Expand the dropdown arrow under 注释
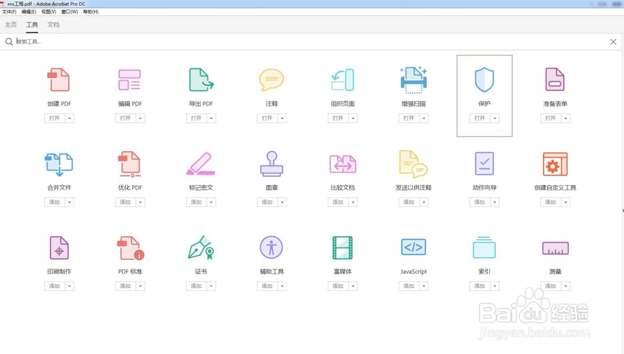The width and height of the screenshot is (624, 354). [282, 118]
